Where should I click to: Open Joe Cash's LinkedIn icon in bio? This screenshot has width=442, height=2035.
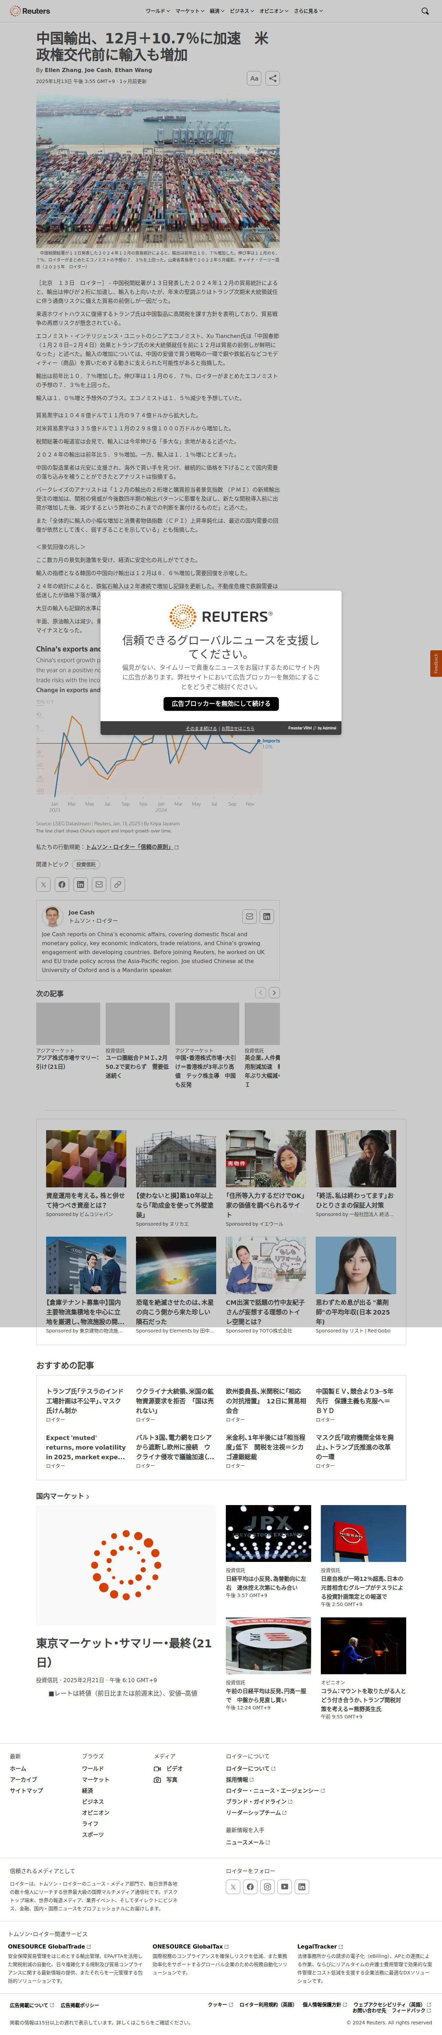tap(267, 917)
